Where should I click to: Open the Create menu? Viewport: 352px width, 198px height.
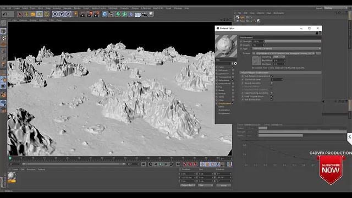pos(16,8)
